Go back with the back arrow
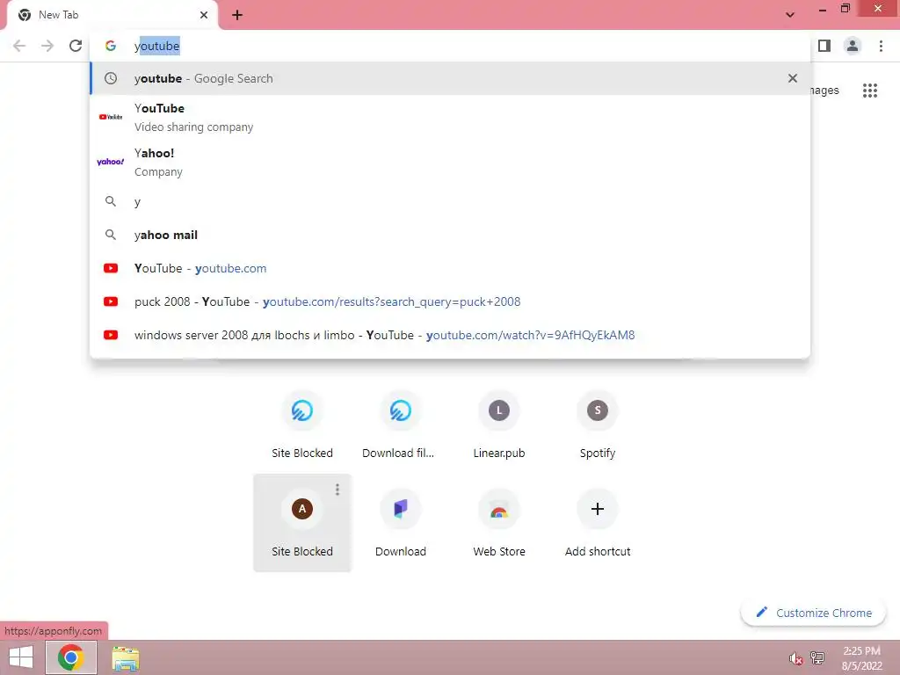This screenshot has width=900, height=675. [19, 46]
